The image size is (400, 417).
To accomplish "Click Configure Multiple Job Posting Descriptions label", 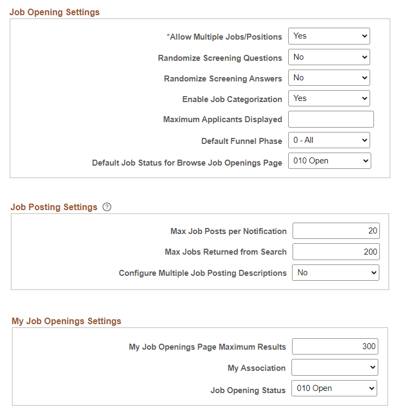I will click(203, 273).
